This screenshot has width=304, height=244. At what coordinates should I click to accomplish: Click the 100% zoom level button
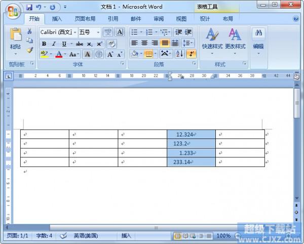pyautogui.click(x=223, y=236)
